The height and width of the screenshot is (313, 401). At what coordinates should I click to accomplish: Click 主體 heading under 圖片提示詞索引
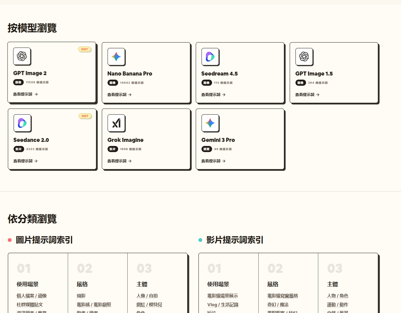pos(142,284)
